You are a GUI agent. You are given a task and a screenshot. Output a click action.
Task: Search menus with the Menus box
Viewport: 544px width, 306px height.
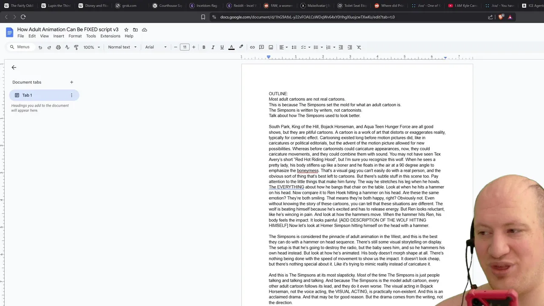tap(20, 47)
